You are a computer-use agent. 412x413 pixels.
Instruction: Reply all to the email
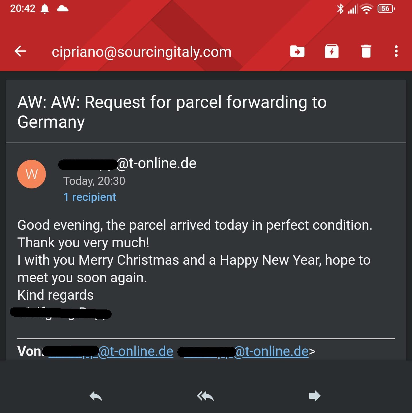pyautogui.click(x=205, y=396)
